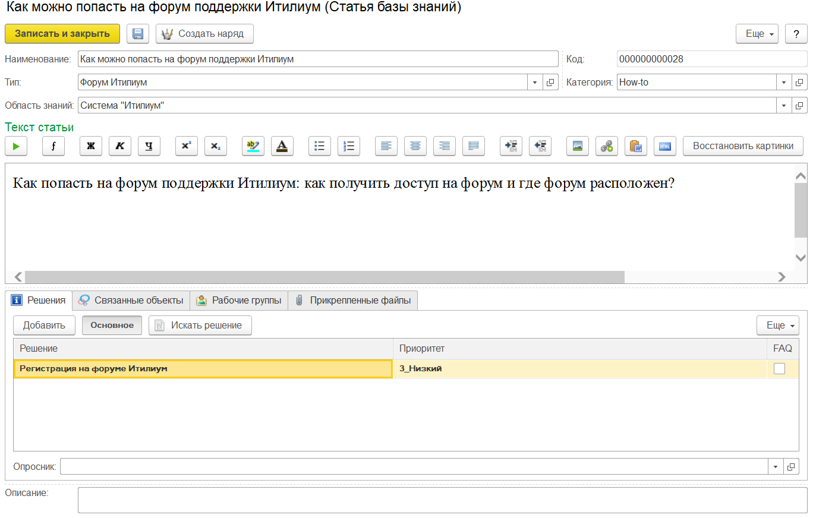Center-align the article text
The height and width of the screenshot is (518, 813).
[415, 146]
